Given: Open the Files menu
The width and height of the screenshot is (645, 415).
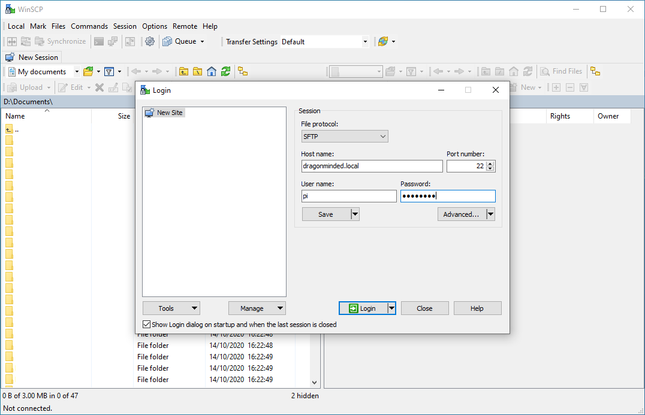Looking at the screenshot, I should (58, 26).
